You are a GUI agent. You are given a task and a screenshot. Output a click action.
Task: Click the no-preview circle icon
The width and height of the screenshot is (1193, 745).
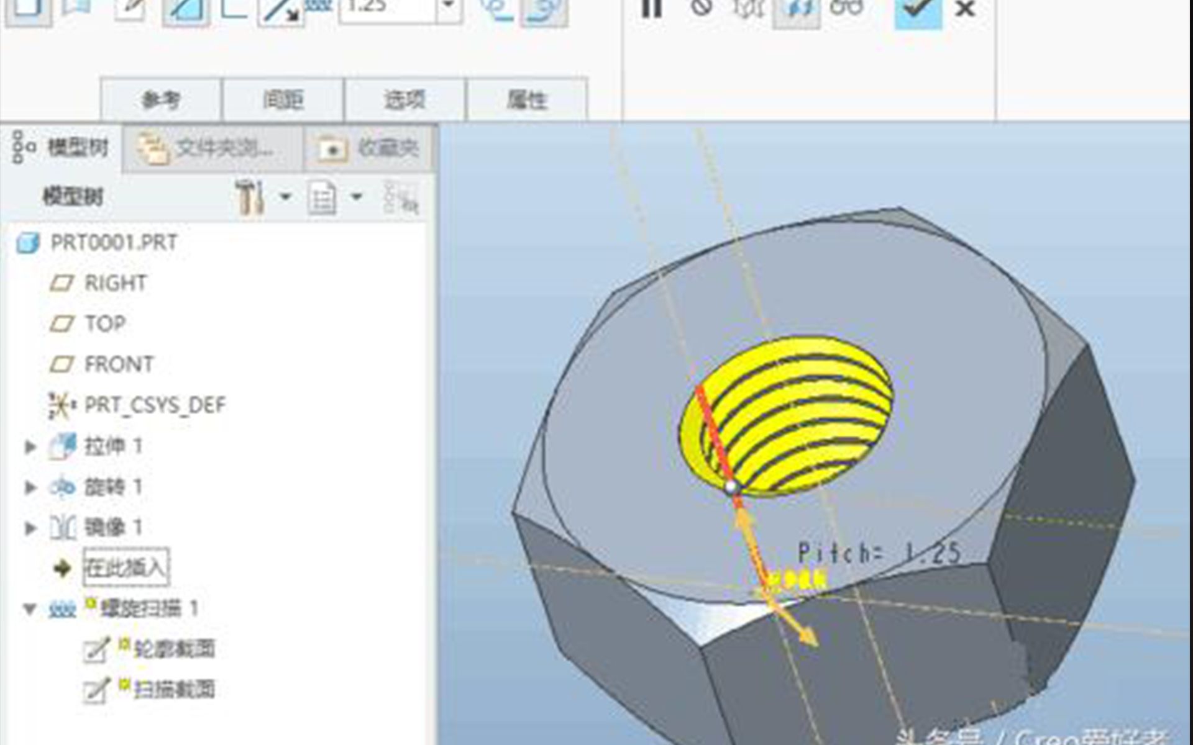tap(702, 9)
